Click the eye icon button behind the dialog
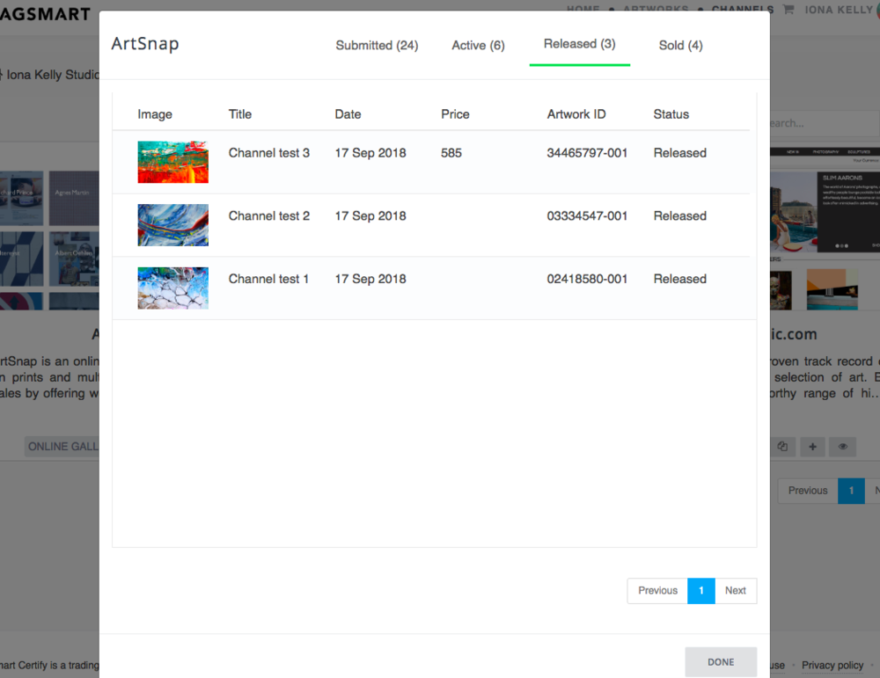Screen dimensions: 880x678 point(842,447)
